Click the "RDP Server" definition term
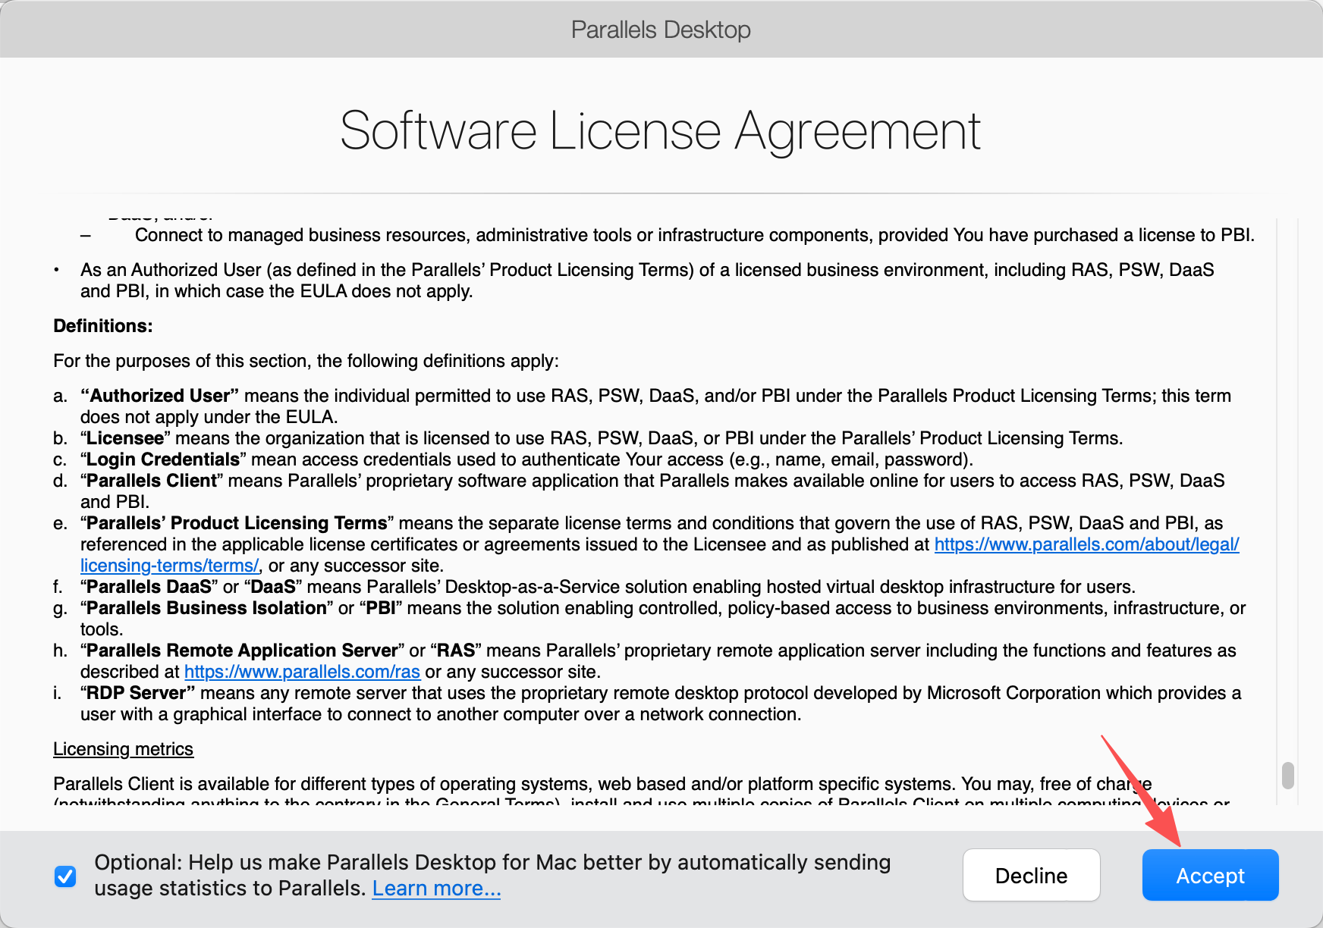1323x928 pixels. [x=137, y=693]
